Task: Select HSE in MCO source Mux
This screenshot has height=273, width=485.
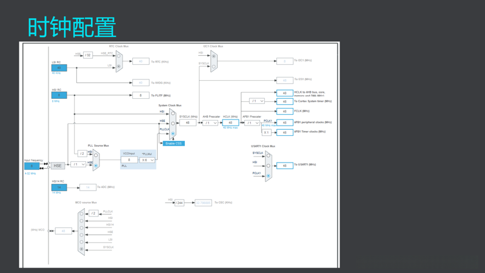Action: click(81, 235)
